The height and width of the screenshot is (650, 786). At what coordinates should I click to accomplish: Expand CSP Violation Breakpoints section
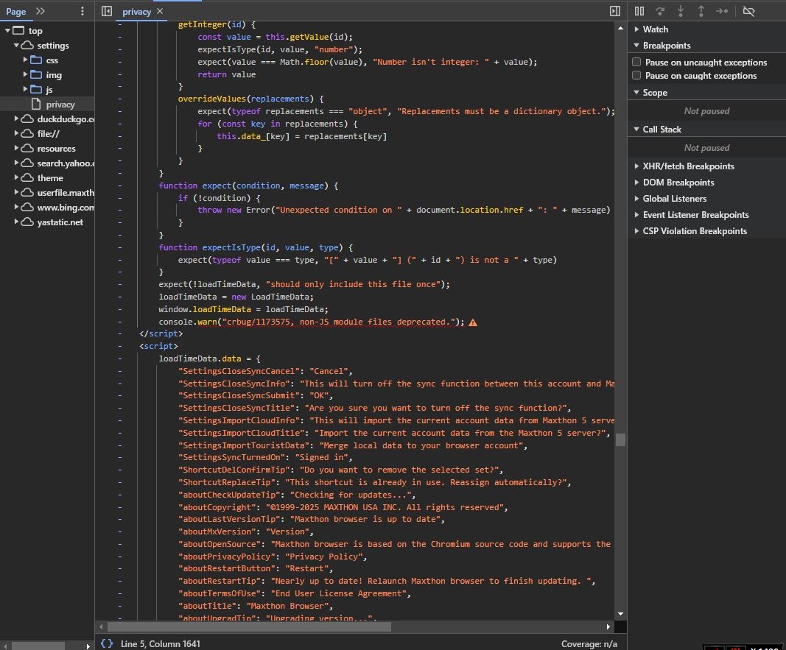[636, 231]
